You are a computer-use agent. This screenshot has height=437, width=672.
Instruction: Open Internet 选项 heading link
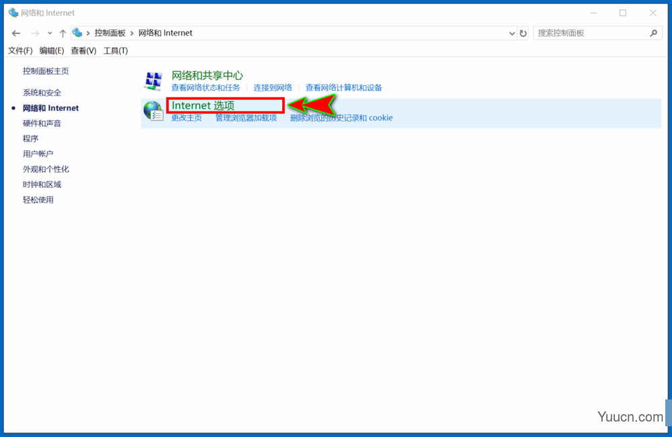pos(203,105)
